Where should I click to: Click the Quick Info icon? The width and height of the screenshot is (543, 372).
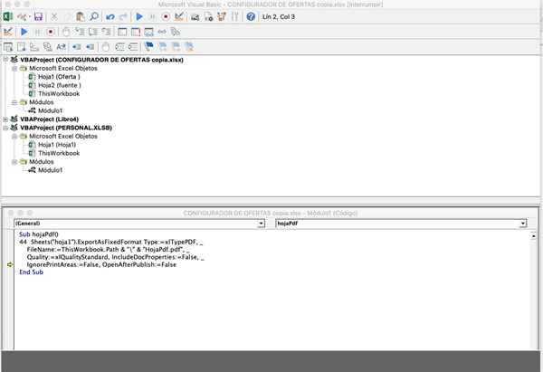tap(34, 47)
